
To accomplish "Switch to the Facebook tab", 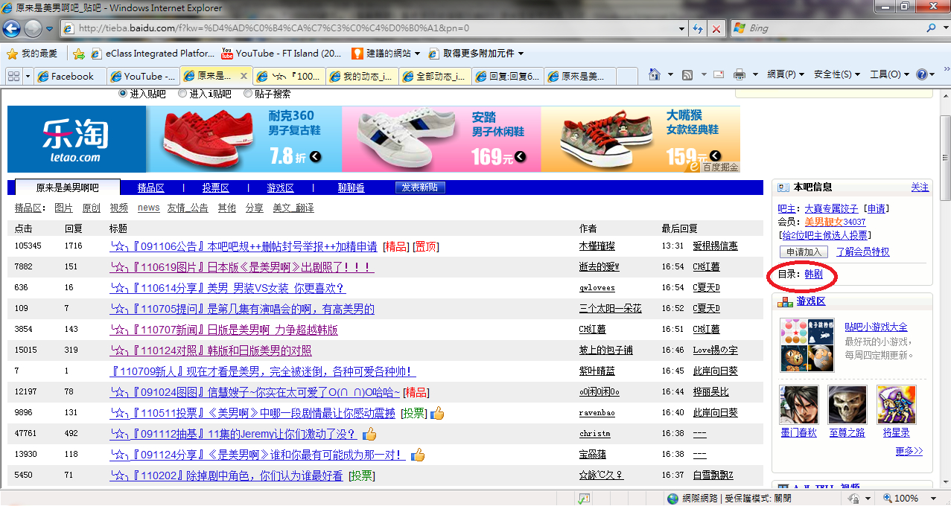I will [70, 76].
